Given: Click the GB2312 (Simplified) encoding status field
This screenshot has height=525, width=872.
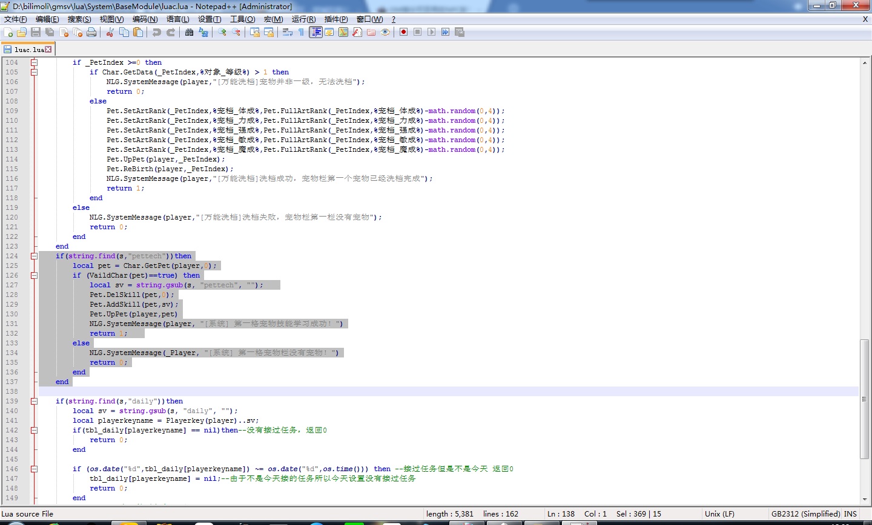Looking at the screenshot, I should coord(805,514).
